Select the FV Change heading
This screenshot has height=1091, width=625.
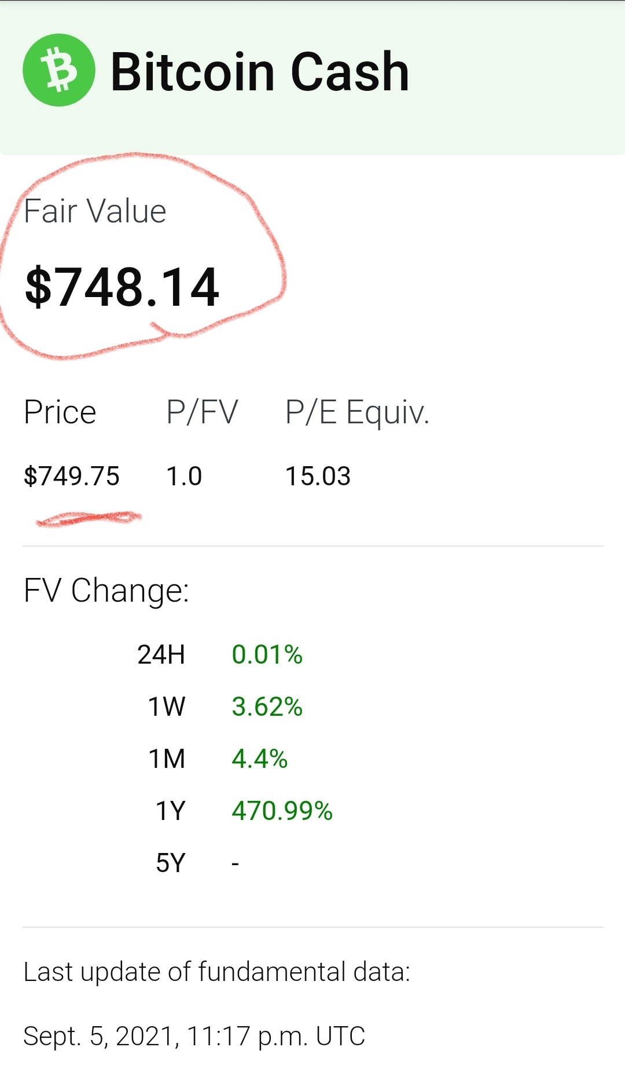(x=106, y=591)
